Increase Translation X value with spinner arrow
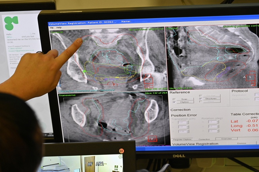This screenshot has width=259, height=172. 188,122
